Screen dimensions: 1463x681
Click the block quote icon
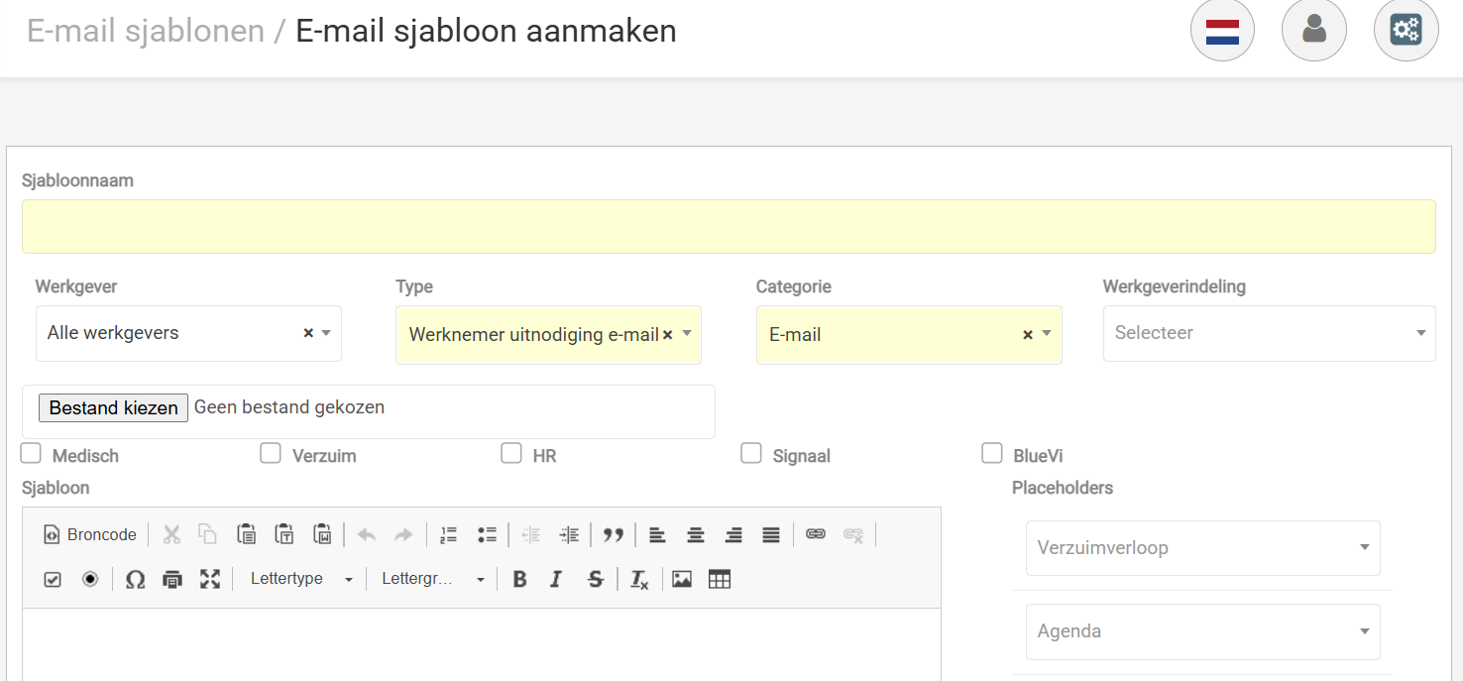tap(614, 535)
